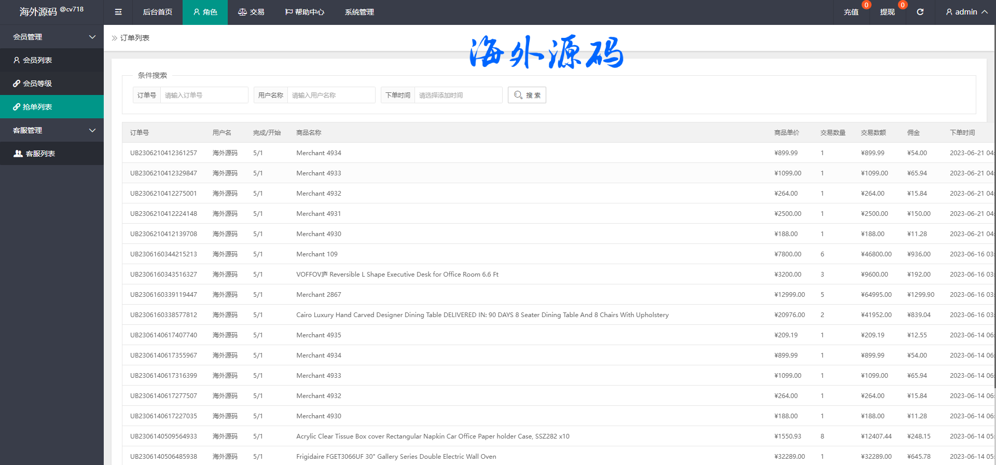Click the refresh icon in top bar

pos(920,12)
